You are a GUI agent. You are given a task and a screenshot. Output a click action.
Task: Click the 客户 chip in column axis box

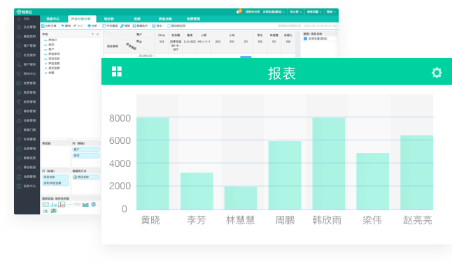[86, 149]
